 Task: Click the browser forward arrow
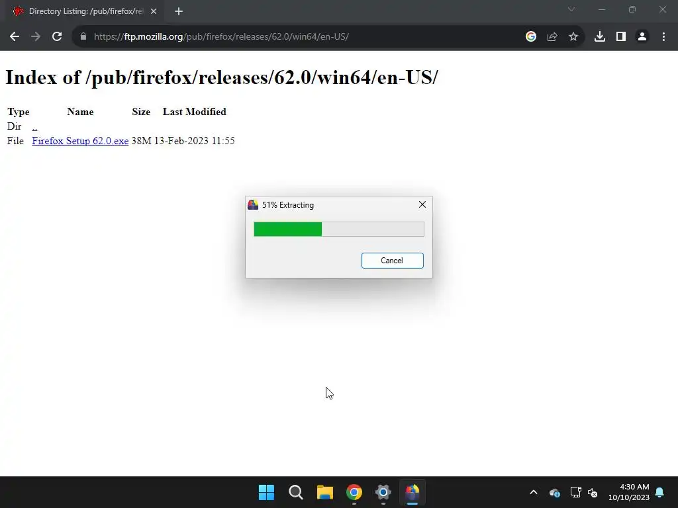[36, 37]
